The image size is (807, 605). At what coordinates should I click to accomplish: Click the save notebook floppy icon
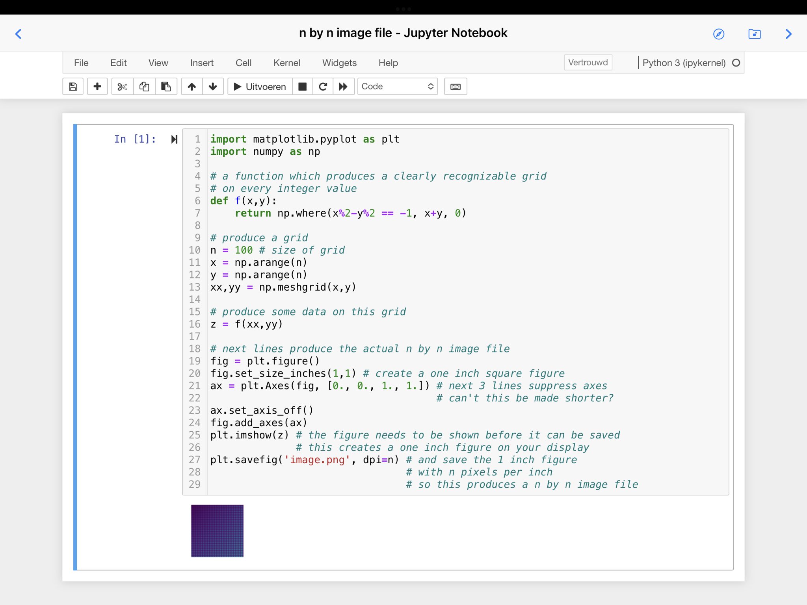(x=73, y=87)
